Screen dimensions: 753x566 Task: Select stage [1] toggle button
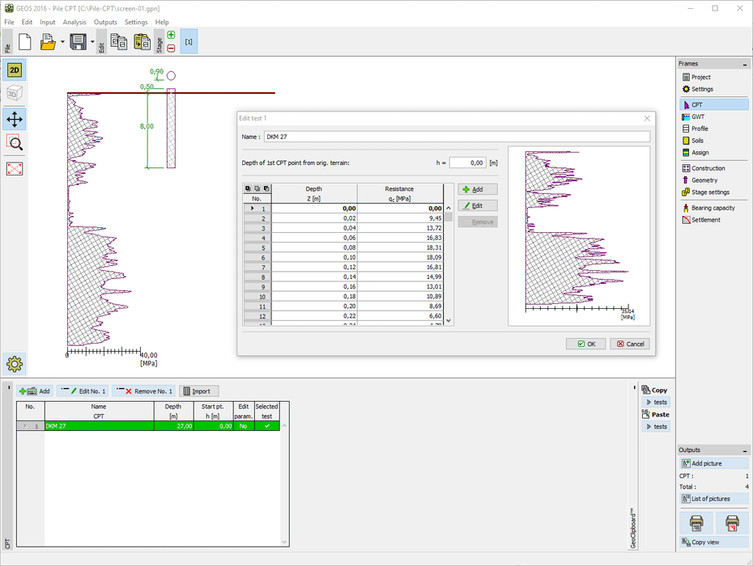(189, 42)
